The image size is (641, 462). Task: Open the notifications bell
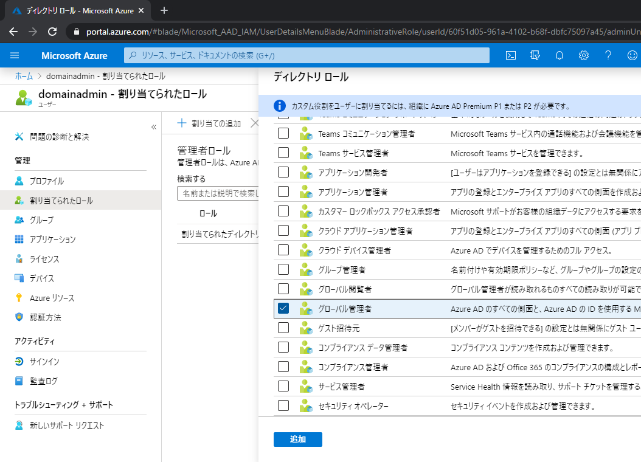(560, 55)
